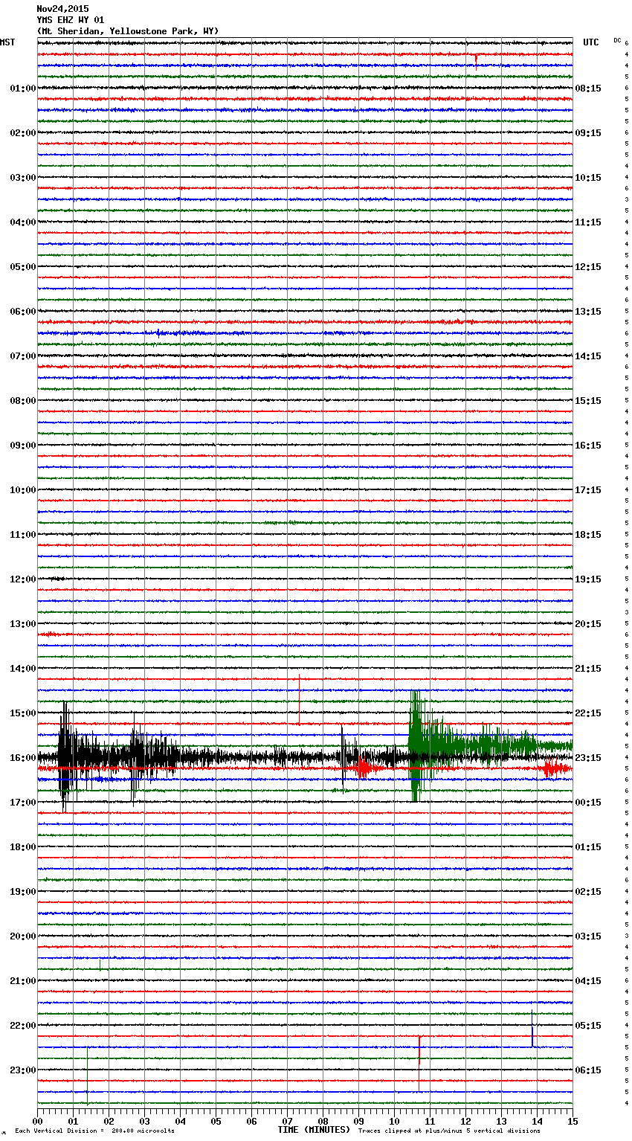632x1141 pixels.
Task: Click the 06:15 UTC row label
Action: coord(588,1070)
